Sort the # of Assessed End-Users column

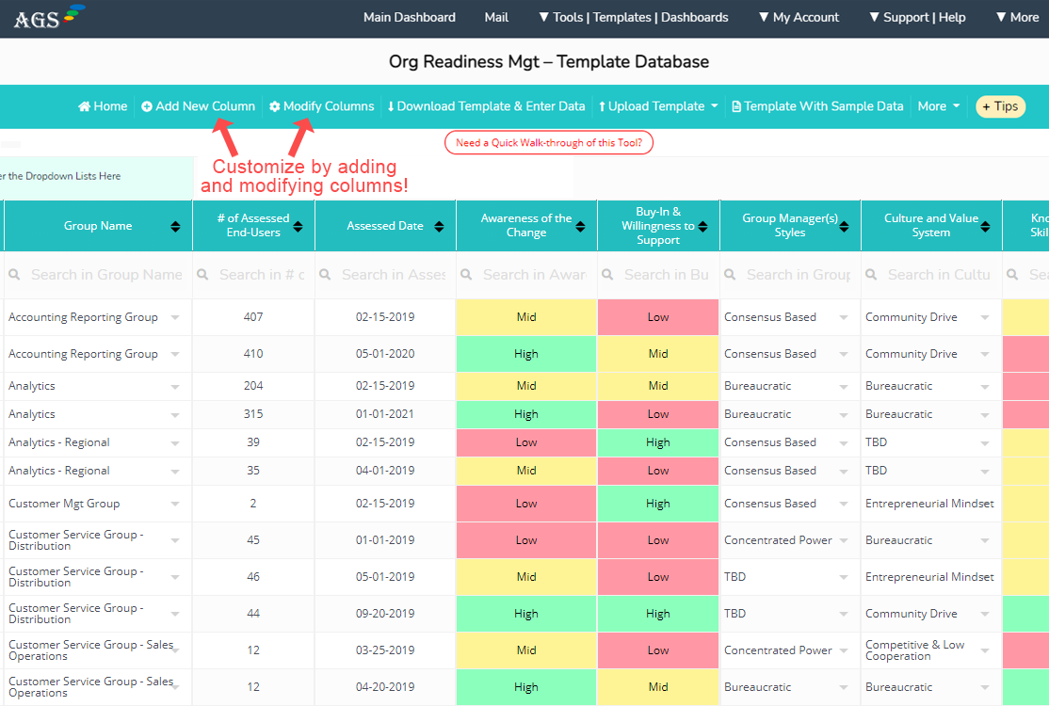pos(298,226)
